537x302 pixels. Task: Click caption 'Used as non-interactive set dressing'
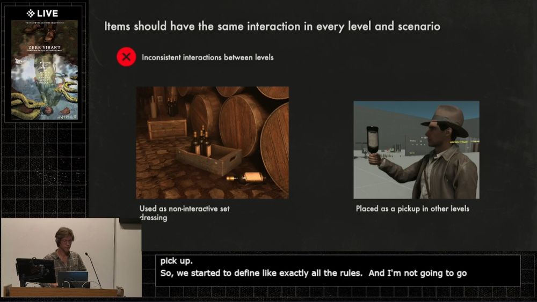point(184,213)
